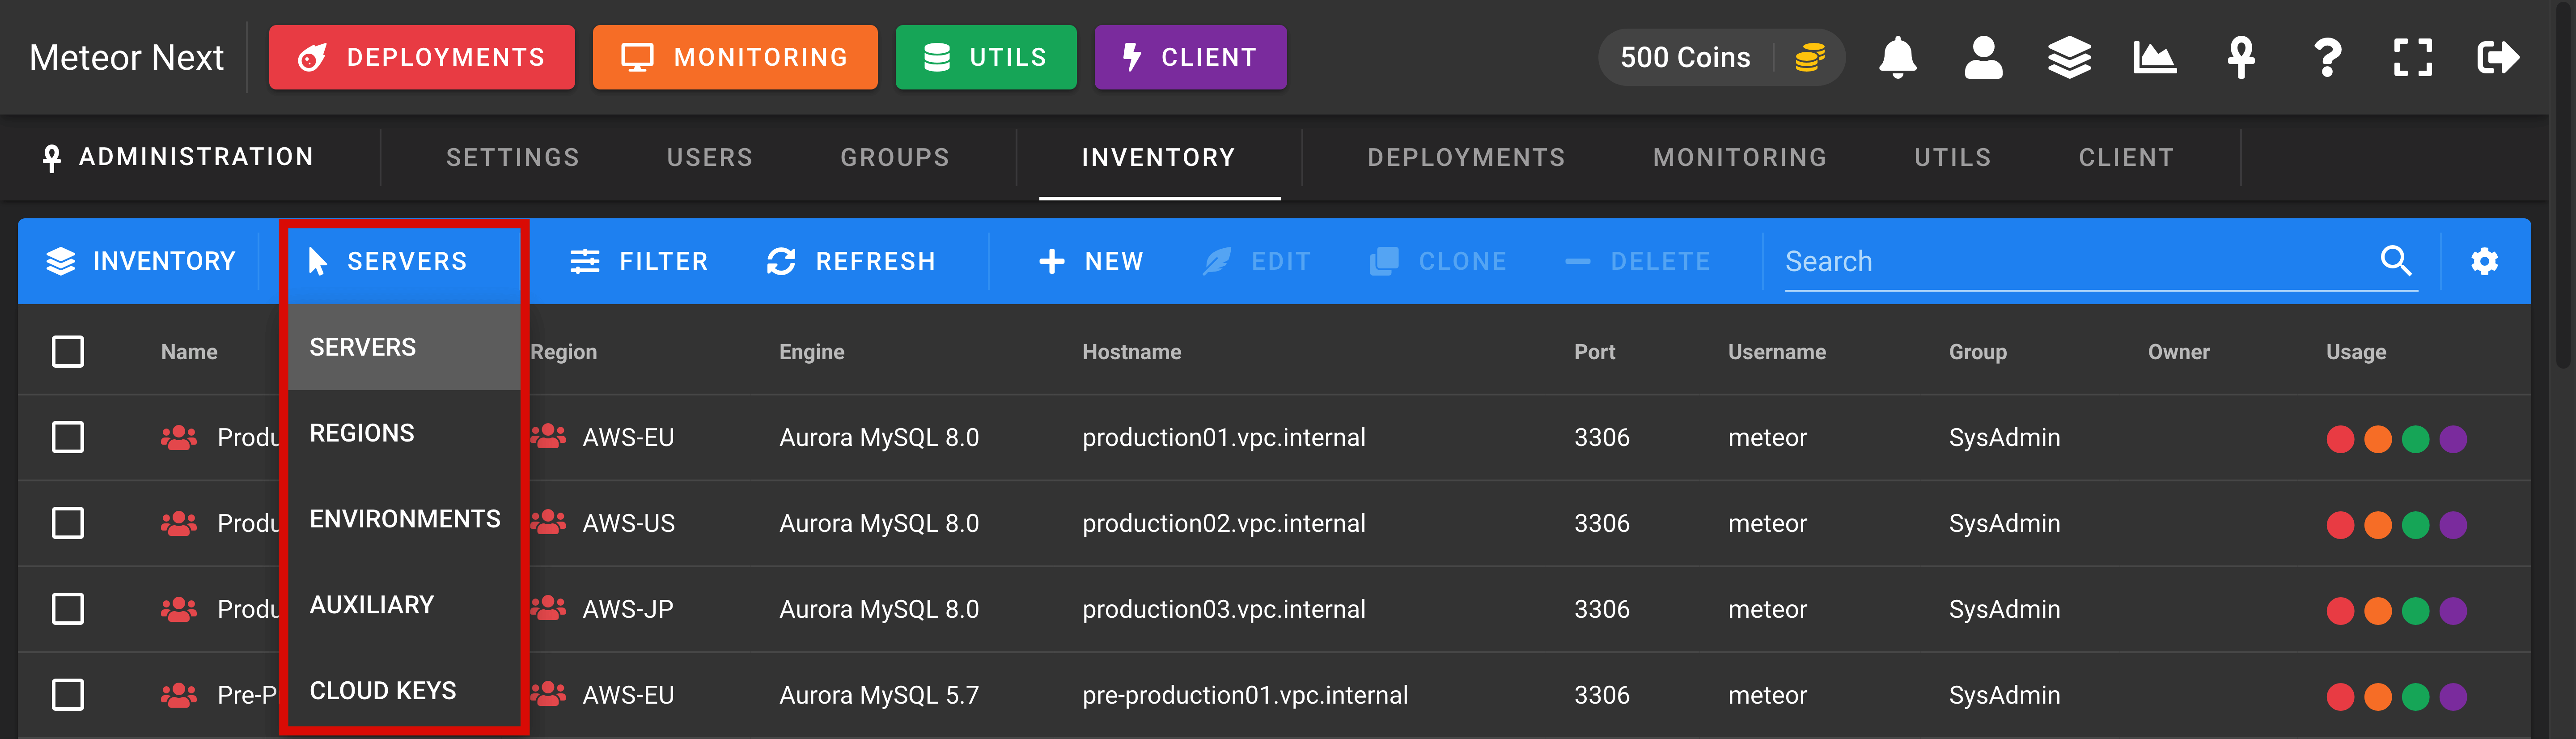Check the pre-production01.vpc.internal row checkbox
This screenshot has height=739, width=2576.
[68, 695]
